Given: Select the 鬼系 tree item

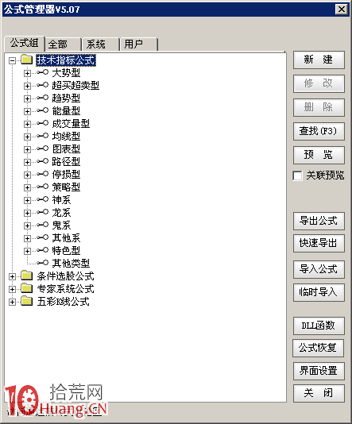Looking at the screenshot, I should click(x=61, y=225).
